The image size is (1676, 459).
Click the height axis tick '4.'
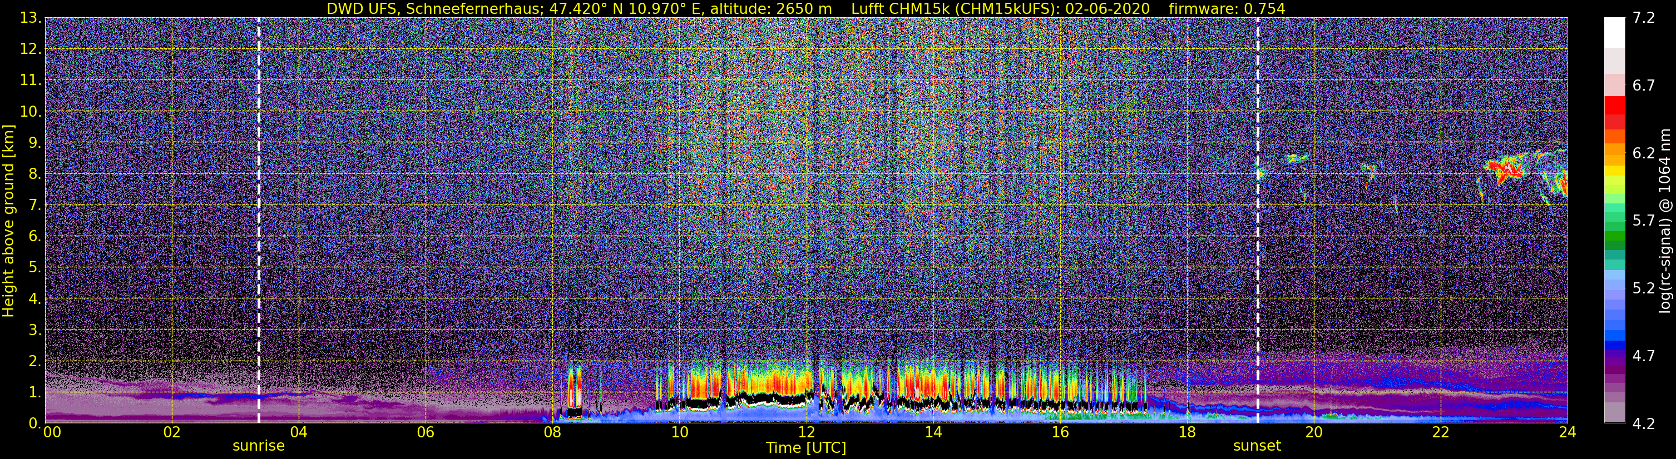[34, 299]
